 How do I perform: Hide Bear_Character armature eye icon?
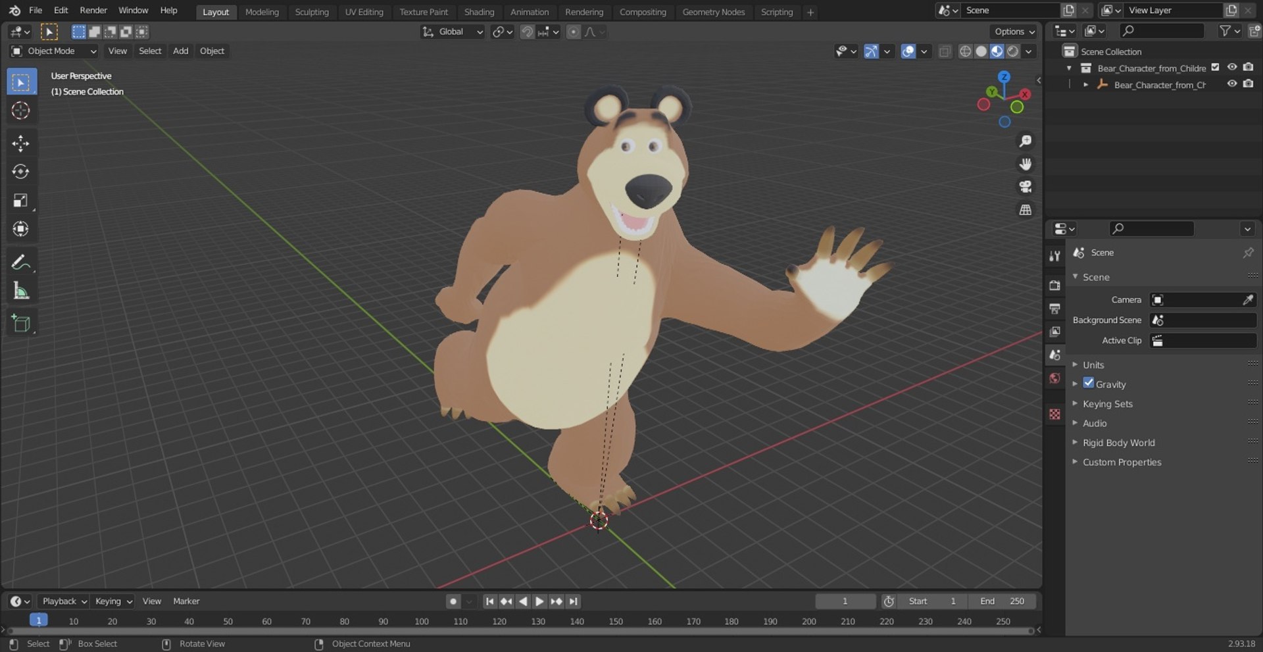1232,84
